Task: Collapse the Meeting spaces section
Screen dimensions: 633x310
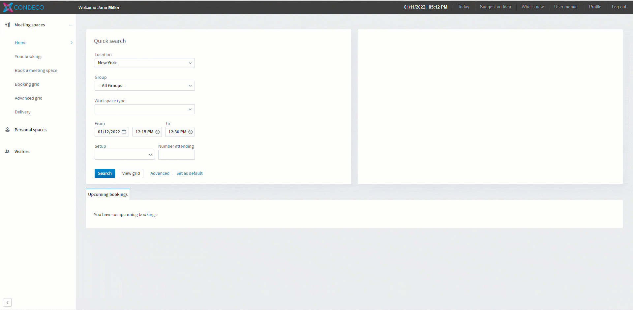Action: click(71, 25)
